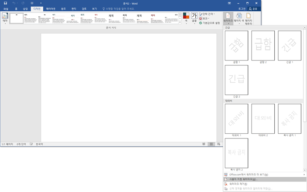Click the 1/1 페이지 status bar indicator
Screen dimensions: 307x192
7,144
